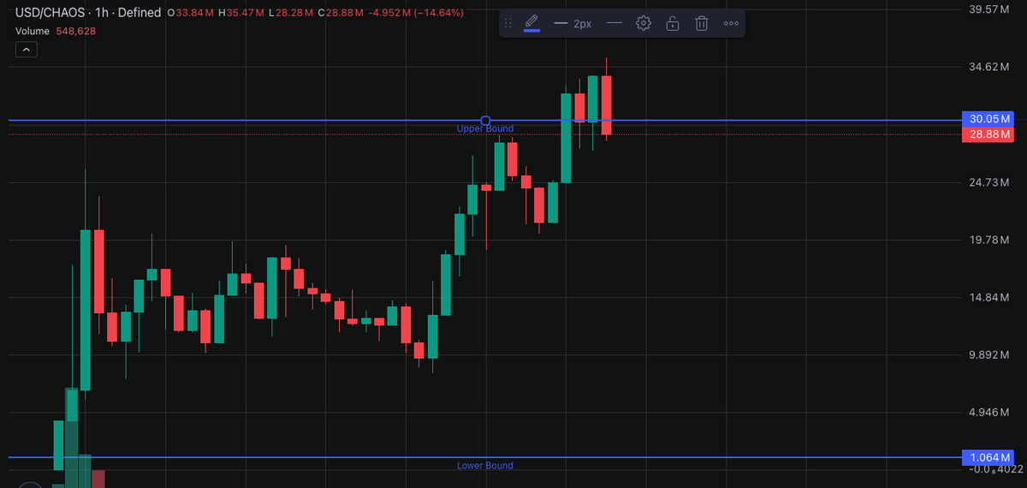Click the Lower Bound text label
The image size is (1027, 488).
pyautogui.click(x=485, y=466)
